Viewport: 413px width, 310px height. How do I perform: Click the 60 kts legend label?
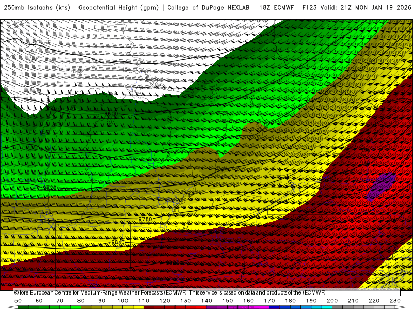39,301
